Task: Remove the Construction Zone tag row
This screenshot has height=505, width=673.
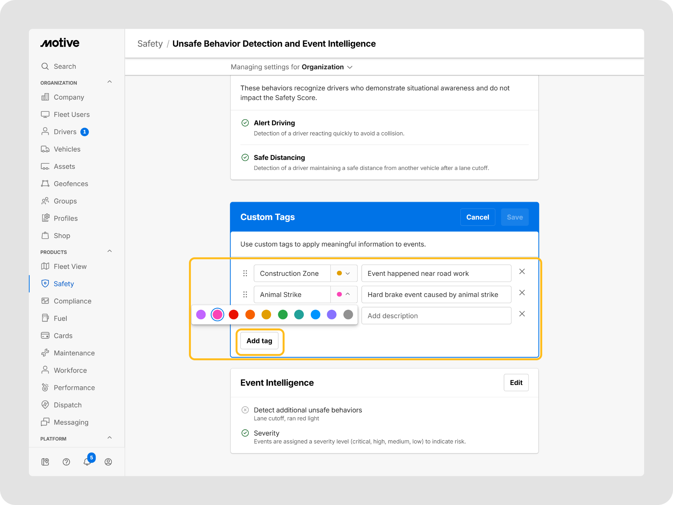Action: pyautogui.click(x=522, y=272)
